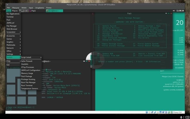Viewport: 190px width, 119px height.
Task: Click the terminal icon on test@test taskbar entry
Action: click(47, 11)
